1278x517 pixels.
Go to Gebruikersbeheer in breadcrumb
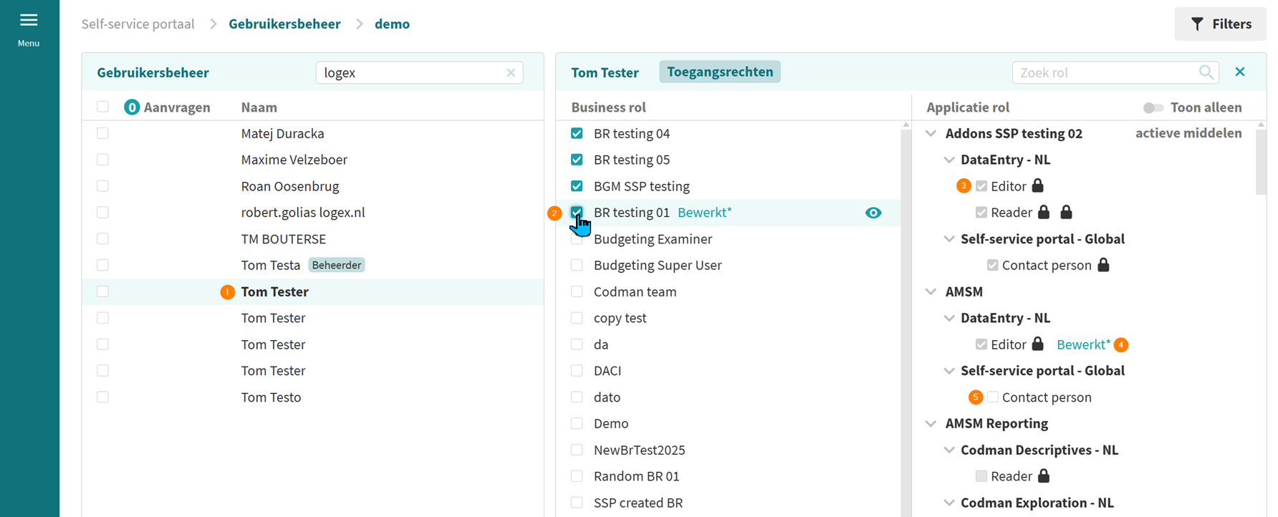tap(284, 24)
